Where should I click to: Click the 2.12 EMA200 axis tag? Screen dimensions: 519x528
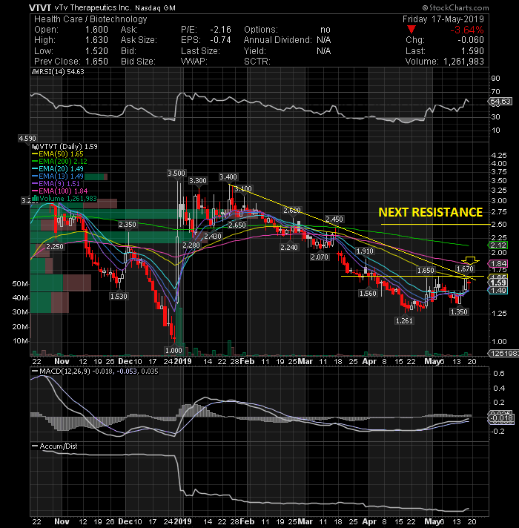[x=498, y=245]
